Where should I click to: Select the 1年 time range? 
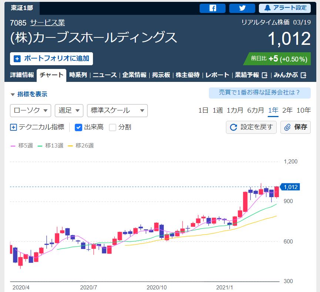coord(273,110)
